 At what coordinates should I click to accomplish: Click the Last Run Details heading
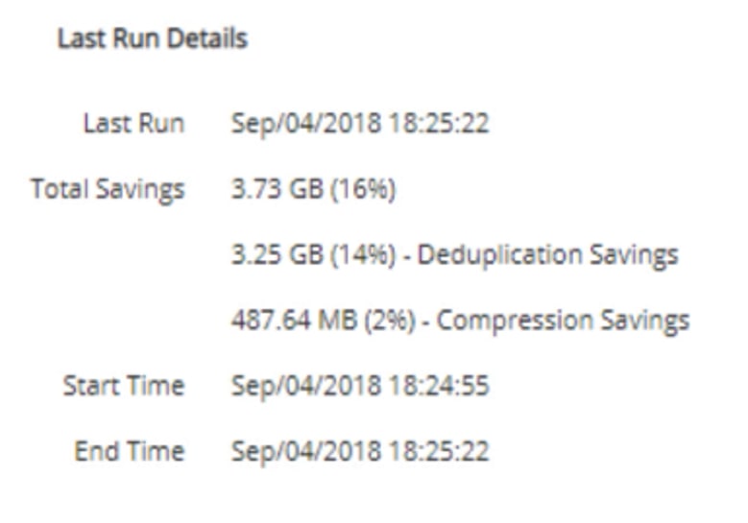pos(152,39)
